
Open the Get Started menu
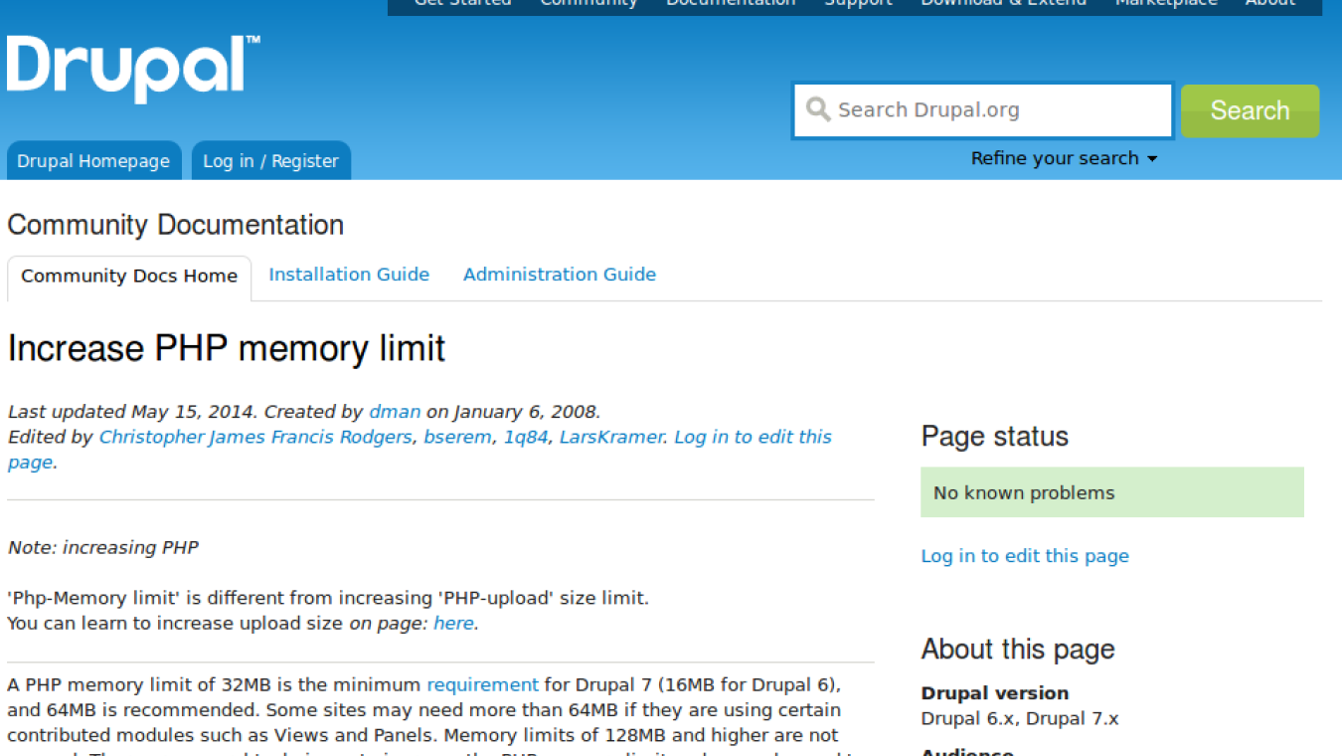click(462, 4)
